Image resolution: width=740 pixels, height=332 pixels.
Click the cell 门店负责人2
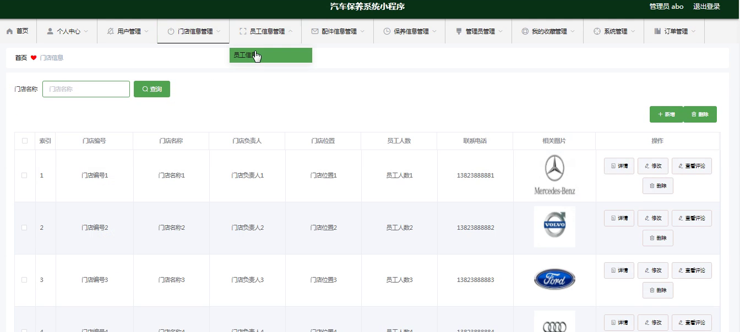click(x=247, y=228)
